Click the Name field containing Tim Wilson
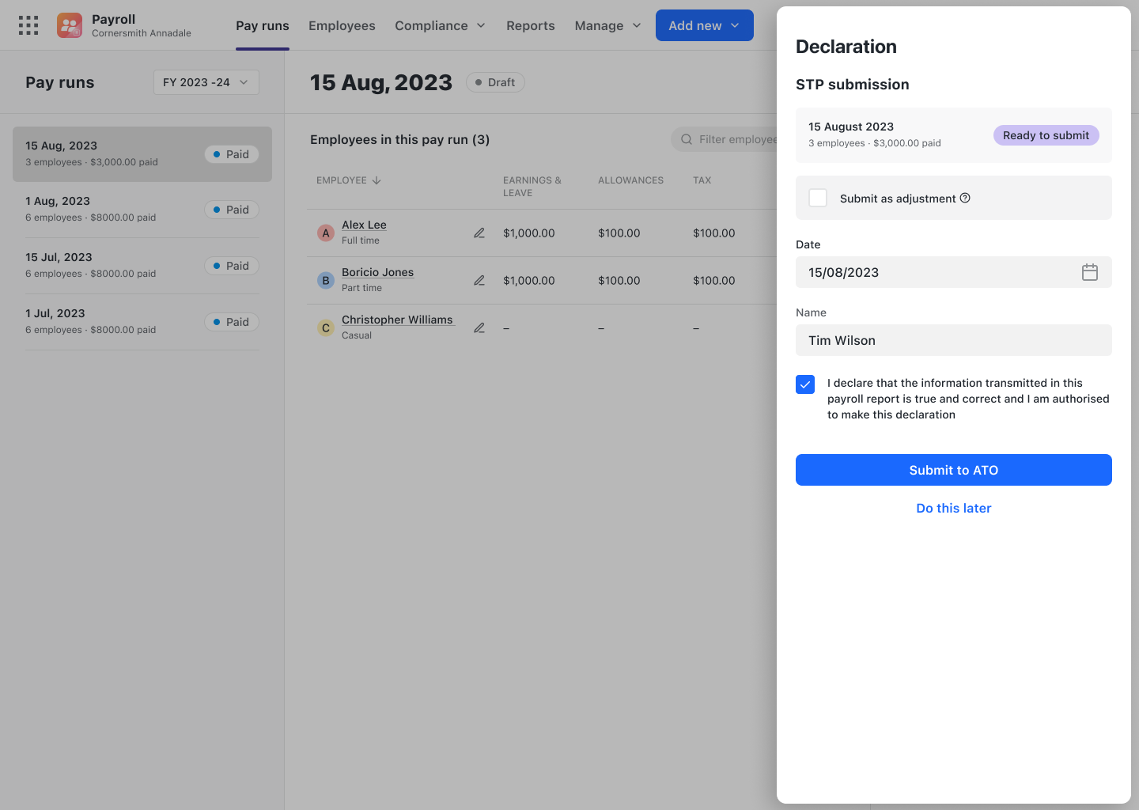 [953, 341]
